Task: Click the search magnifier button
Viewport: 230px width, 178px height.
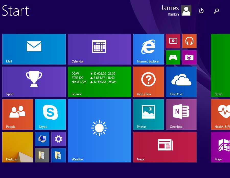Action: coord(216,11)
